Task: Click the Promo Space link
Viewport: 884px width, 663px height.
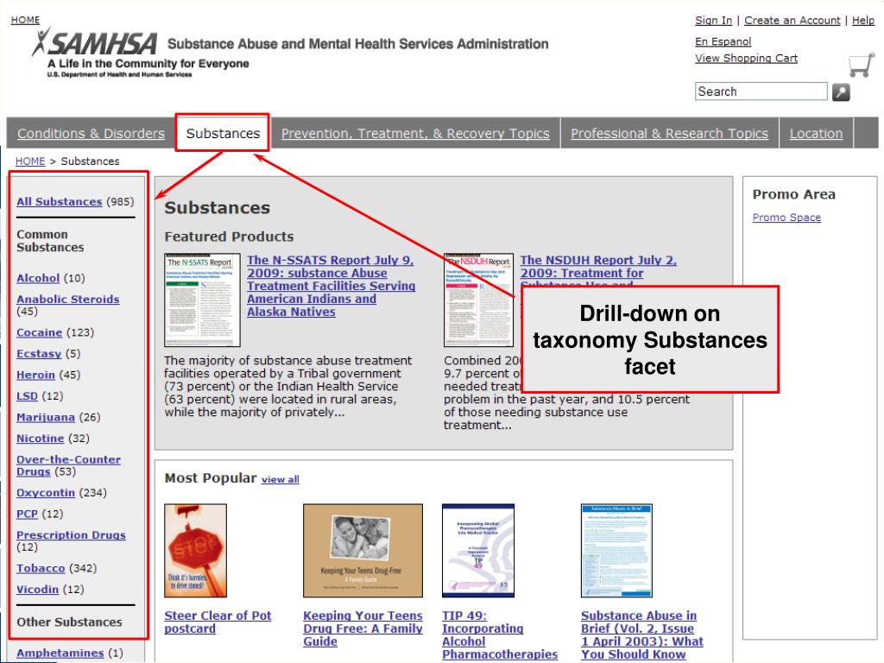Action: (786, 218)
